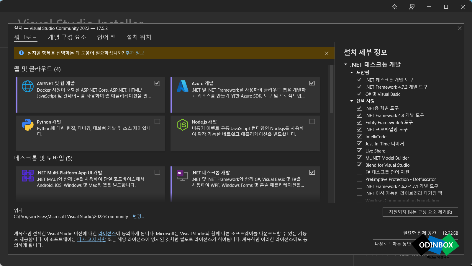
Task: Select the .NET desktop development tools included item
Action: 389,80
